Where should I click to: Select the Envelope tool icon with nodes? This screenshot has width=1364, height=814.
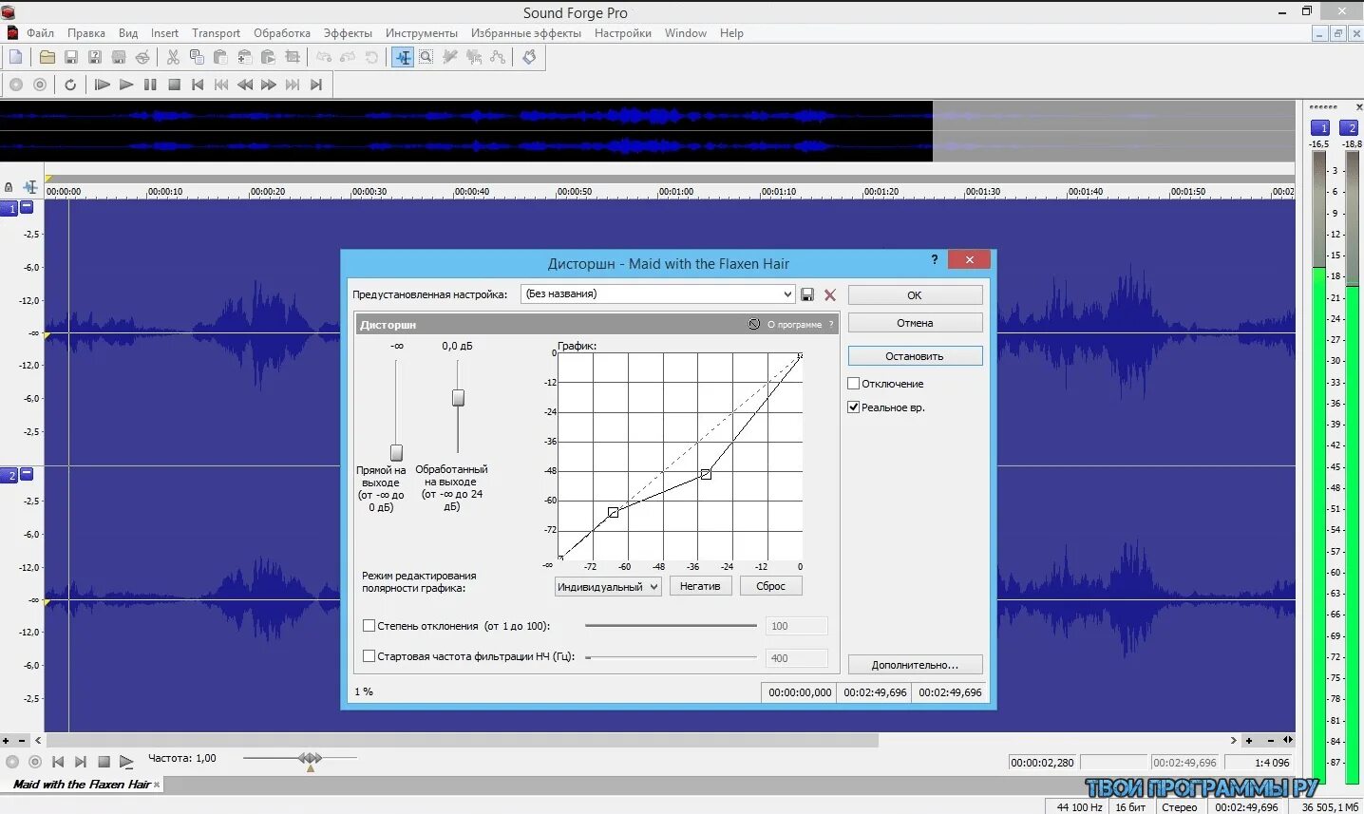498,57
